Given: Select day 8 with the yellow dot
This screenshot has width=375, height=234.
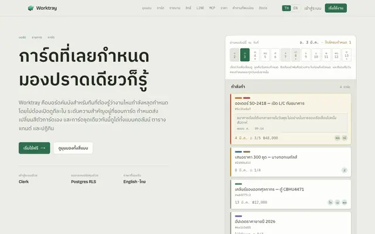Looking at the screenshot, I should pyautogui.click(x=295, y=55).
